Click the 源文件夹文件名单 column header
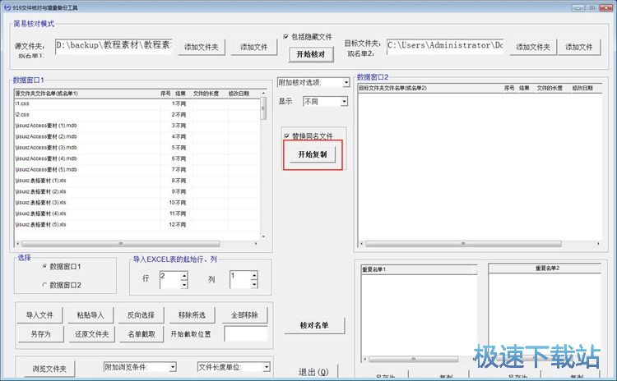The image size is (617, 381). 86,94
